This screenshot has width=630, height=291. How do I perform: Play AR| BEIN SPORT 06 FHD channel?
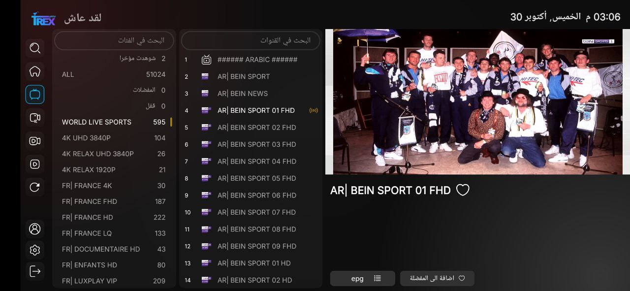point(251,195)
